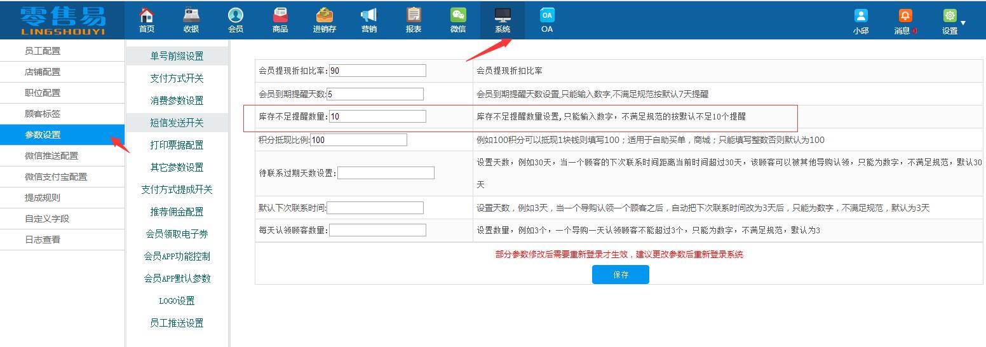The width and height of the screenshot is (986, 347).
Task: Select 员工配置 in left sidebar
Action: pyautogui.click(x=62, y=51)
